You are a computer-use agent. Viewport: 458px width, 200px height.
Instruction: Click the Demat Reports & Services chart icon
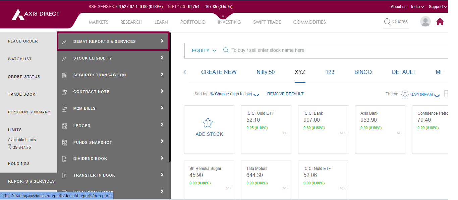point(64,42)
